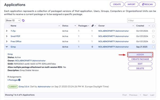Click the Description text Gimp Stable Version
160x100 pixels.
tap(29, 70)
